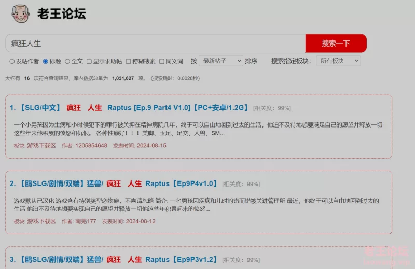Viewport: 415px width, 269px height.
Task: Click the old man forum logo icon
Action: point(20,13)
